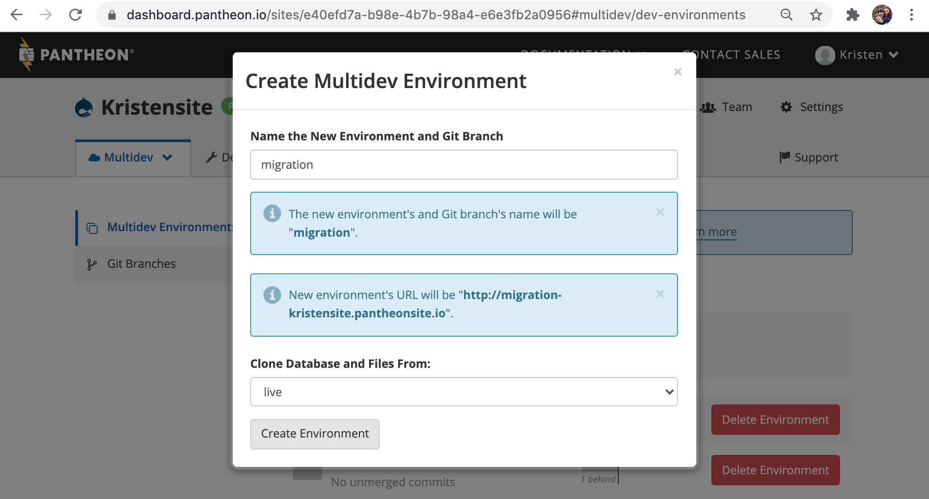Click the wrench icon on Dev tab

point(211,157)
